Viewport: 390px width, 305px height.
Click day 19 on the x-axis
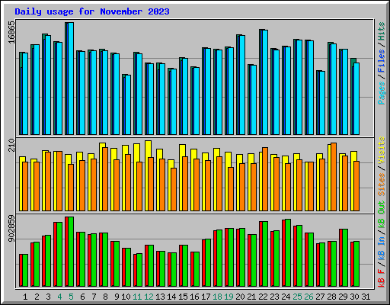(229, 297)
